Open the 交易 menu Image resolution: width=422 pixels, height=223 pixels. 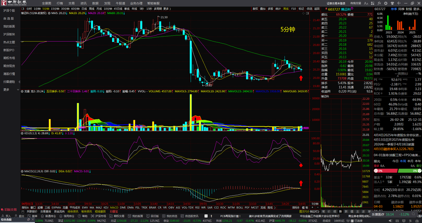71,3
